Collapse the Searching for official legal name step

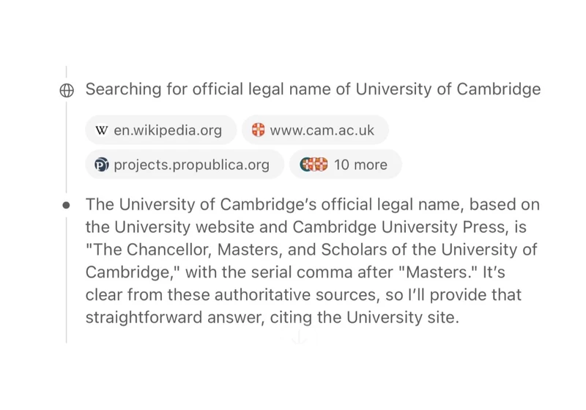click(313, 89)
